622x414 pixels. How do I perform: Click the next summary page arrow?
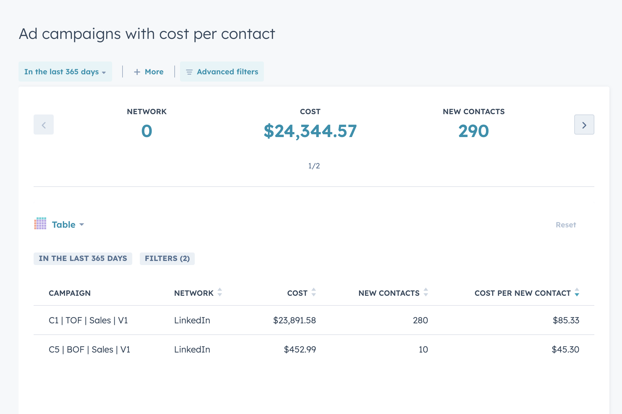[x=584, y=125]
